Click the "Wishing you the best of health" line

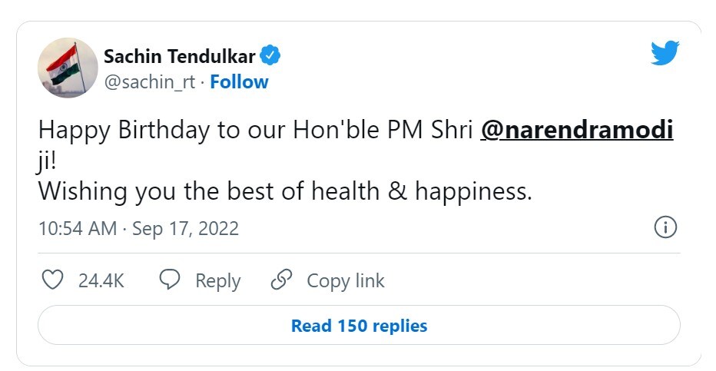click(285, 191)
